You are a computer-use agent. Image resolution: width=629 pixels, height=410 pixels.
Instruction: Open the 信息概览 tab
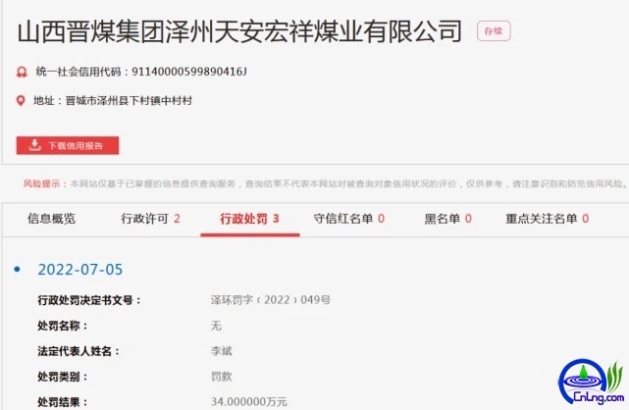(x=51, y=219)
